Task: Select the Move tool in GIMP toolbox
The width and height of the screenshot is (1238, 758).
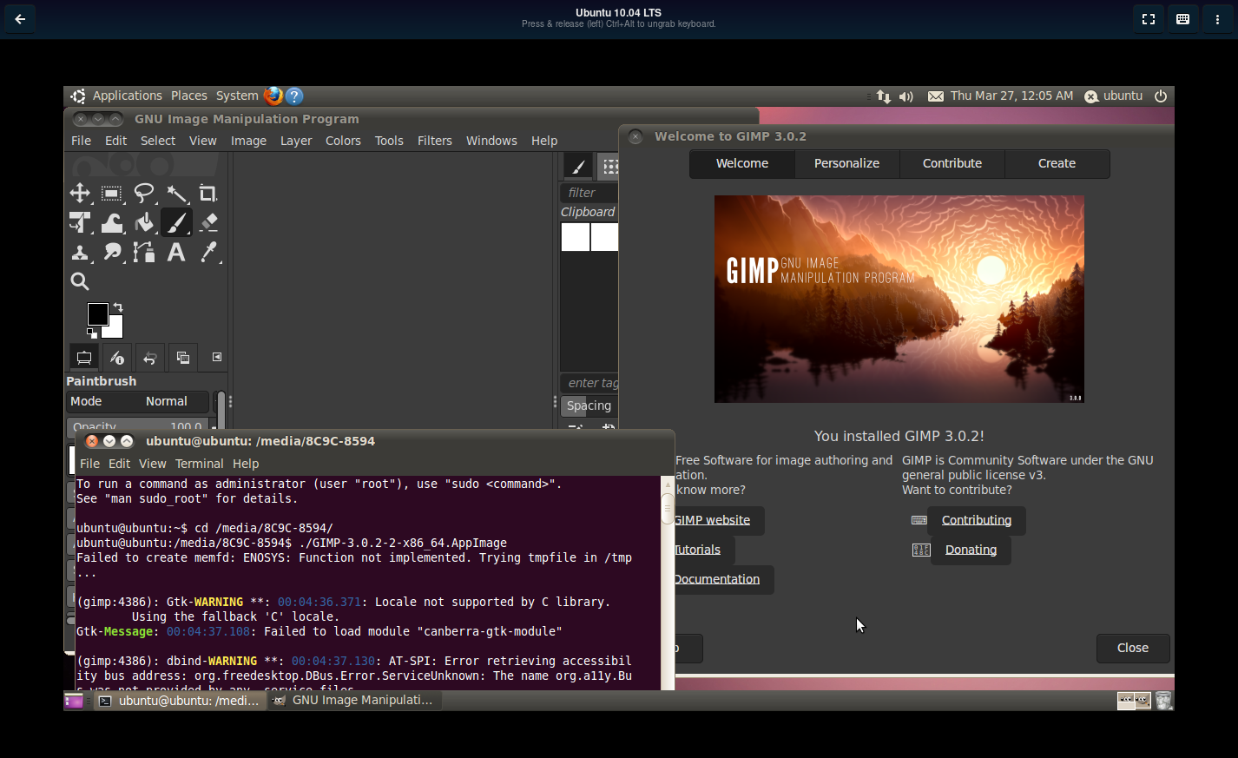Action: point(80,193)
